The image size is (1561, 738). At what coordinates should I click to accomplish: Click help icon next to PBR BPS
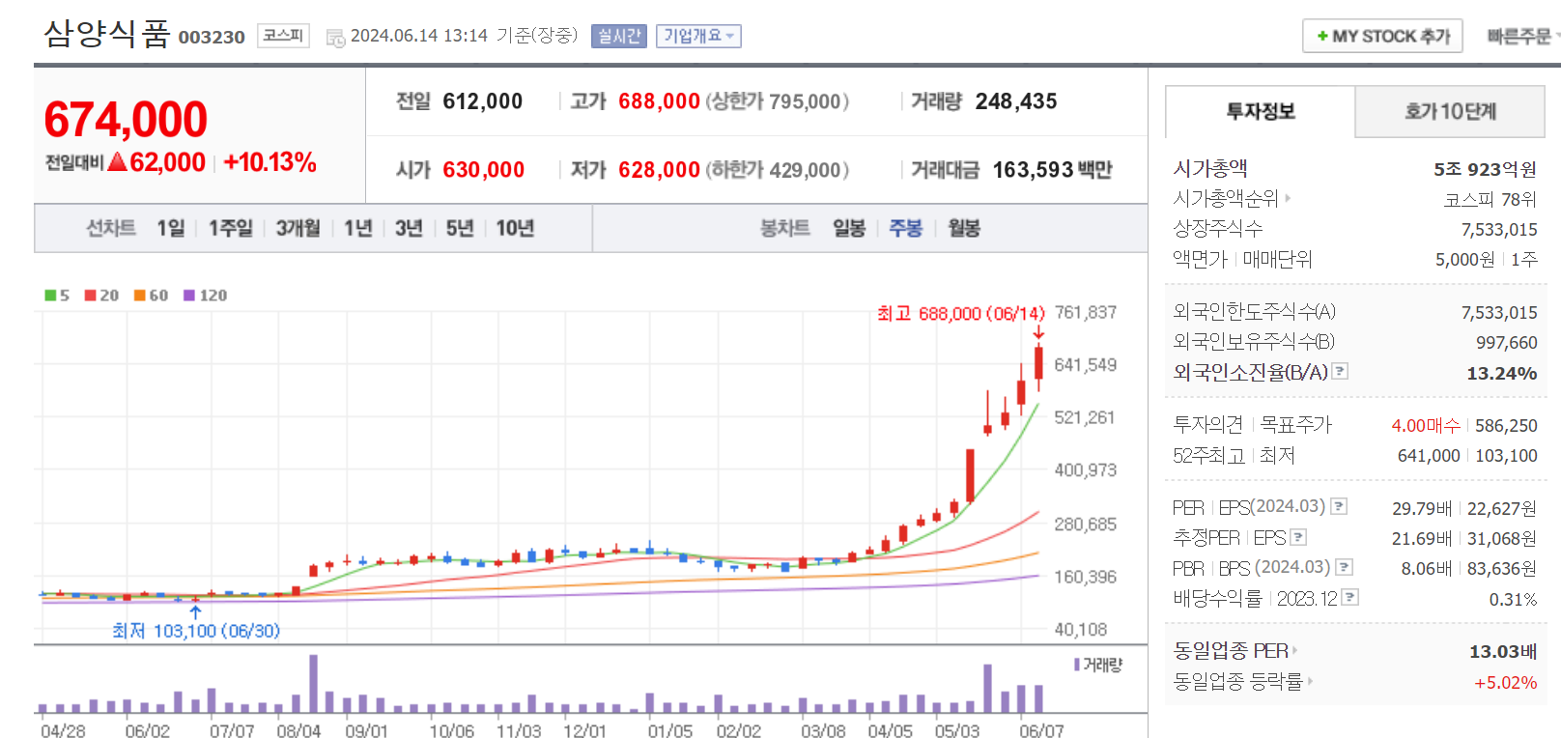[1344, 567]
